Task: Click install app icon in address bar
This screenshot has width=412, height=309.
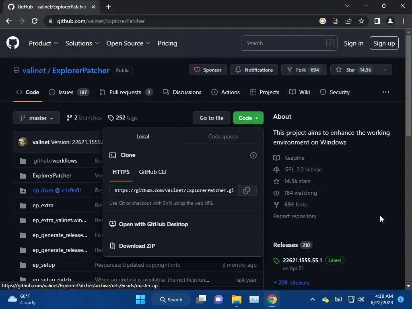Action: tap(336, 21)
